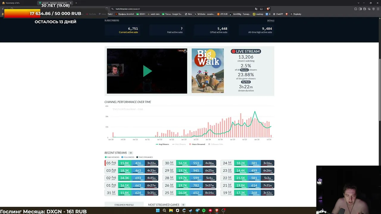Click 21.5K max viewers on 22 Jul
Image resolution: width=381 pixels, height=214 pixels.
coord(241,178)
